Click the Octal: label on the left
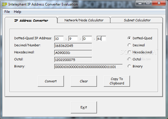168x119 pixels. [x=19, y=59]
